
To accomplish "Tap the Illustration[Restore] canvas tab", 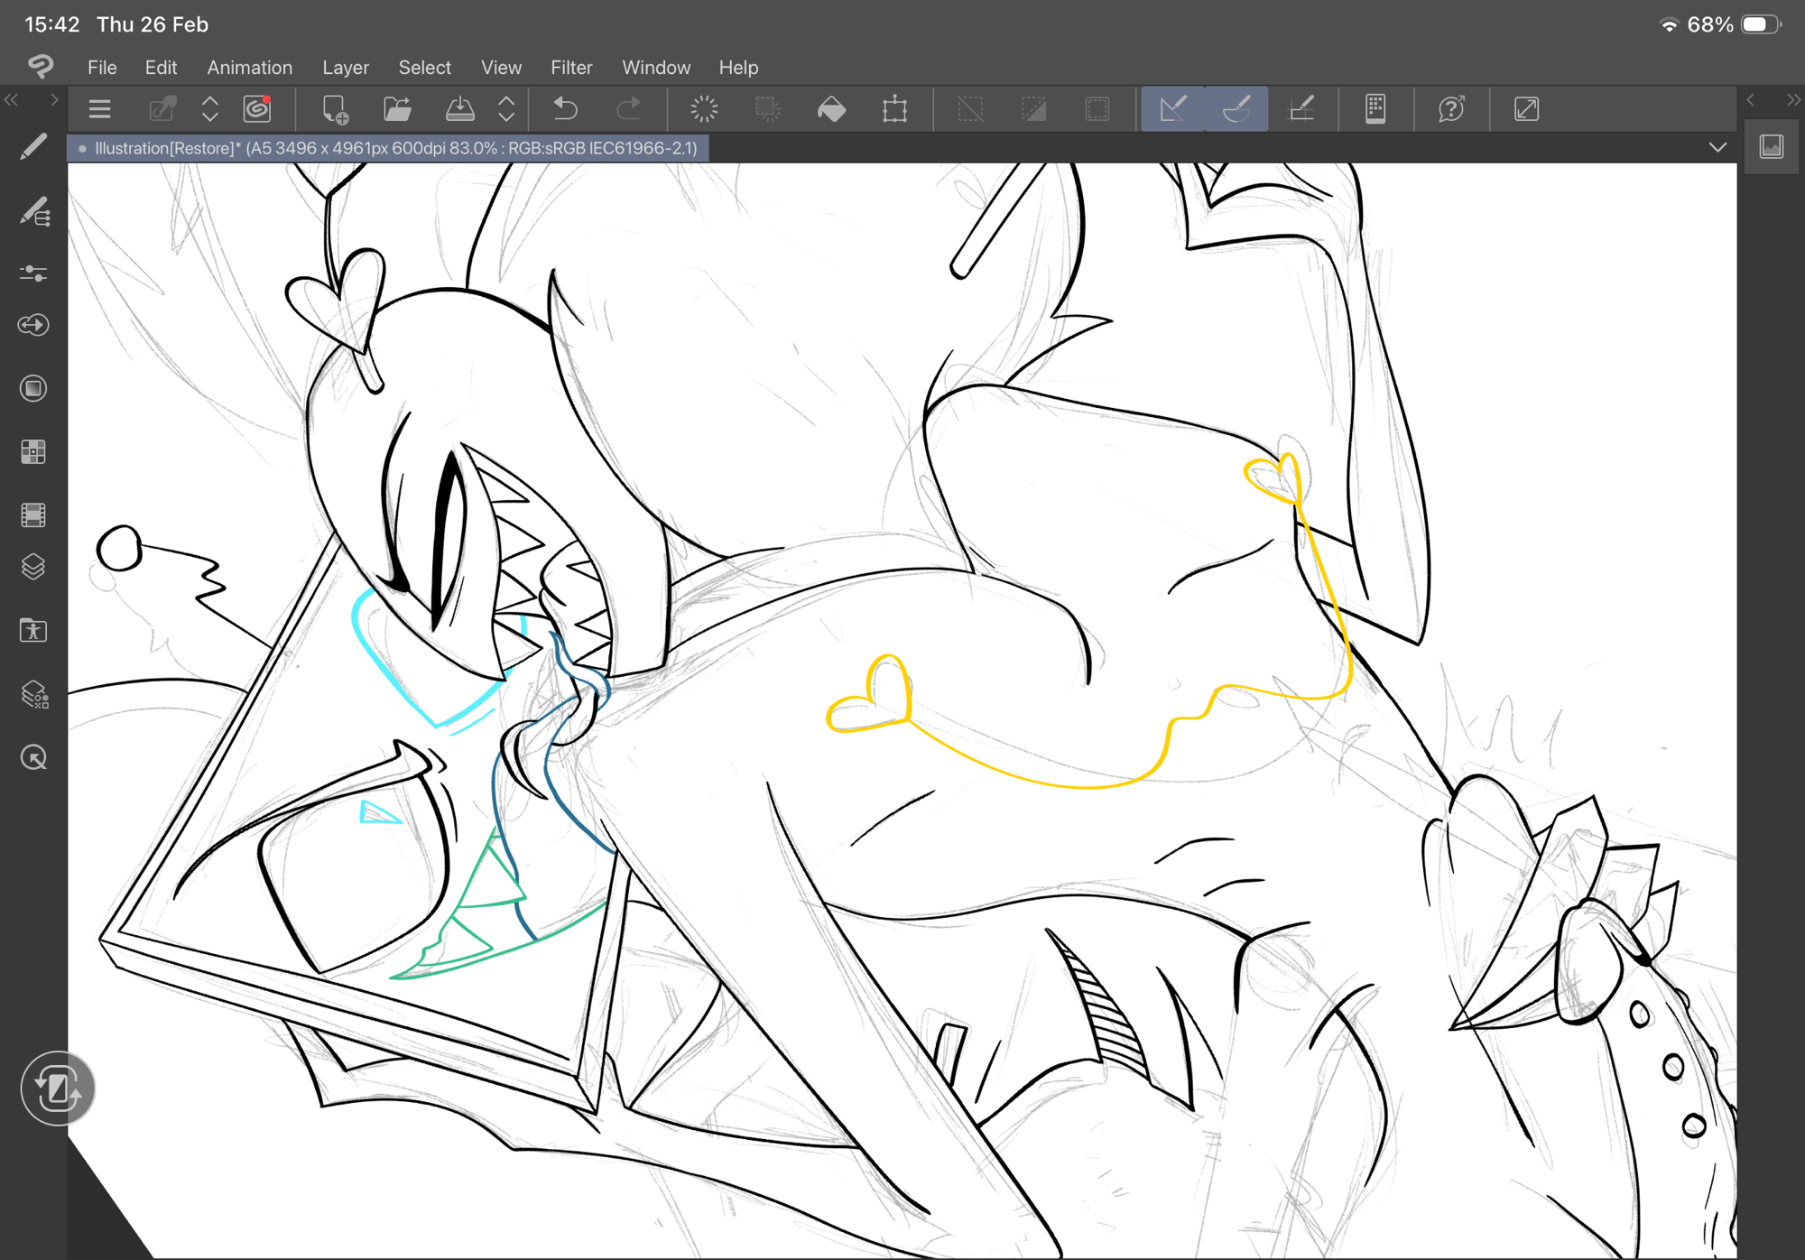I will (388, 148).
